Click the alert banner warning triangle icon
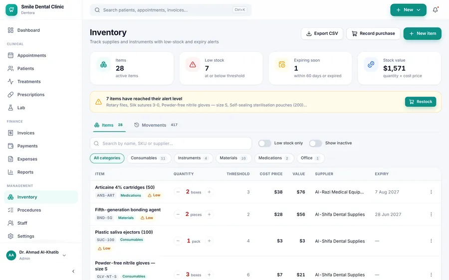449x280 pixels. [98, 102]
